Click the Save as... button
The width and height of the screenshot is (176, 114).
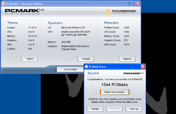point(134,109)
